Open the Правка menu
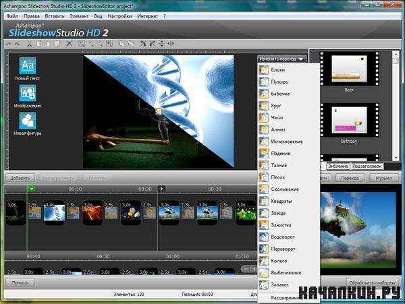The image size is (405, 304). (x=32, y=16)
